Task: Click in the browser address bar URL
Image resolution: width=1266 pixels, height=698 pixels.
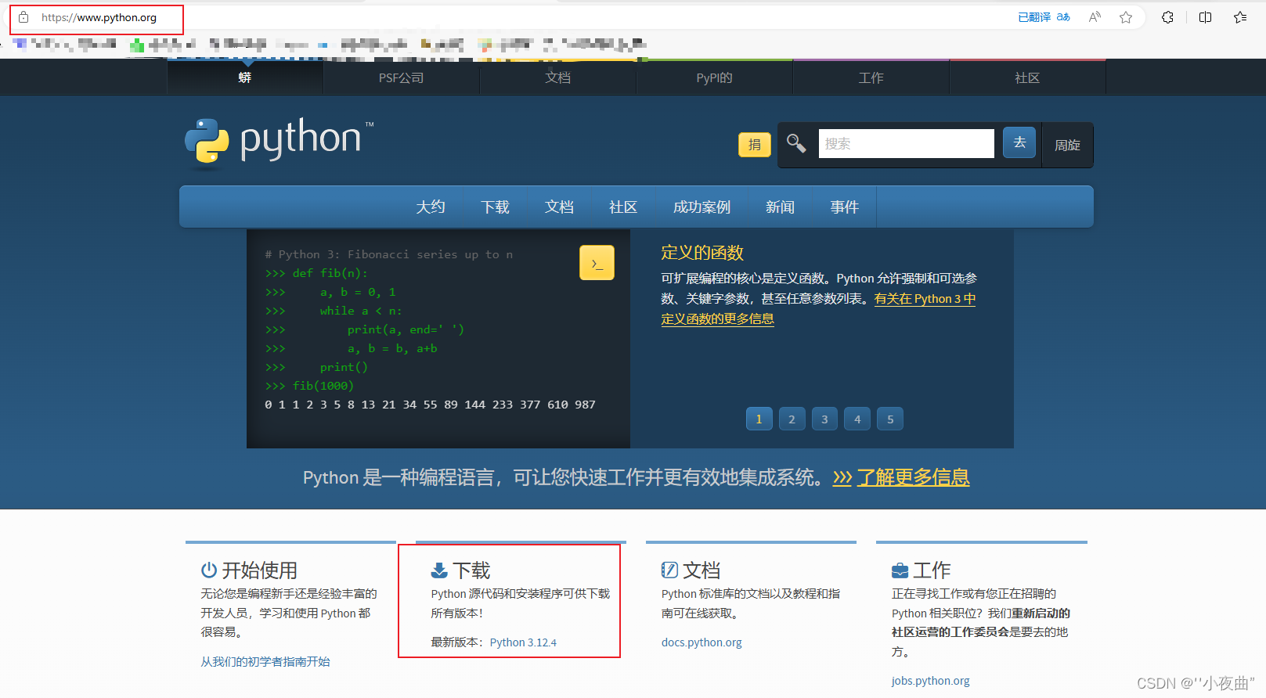Action: (99, 17)
